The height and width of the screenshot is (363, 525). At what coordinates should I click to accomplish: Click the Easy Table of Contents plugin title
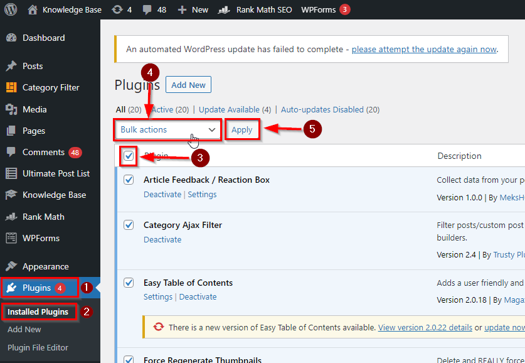tap(188, 283)
